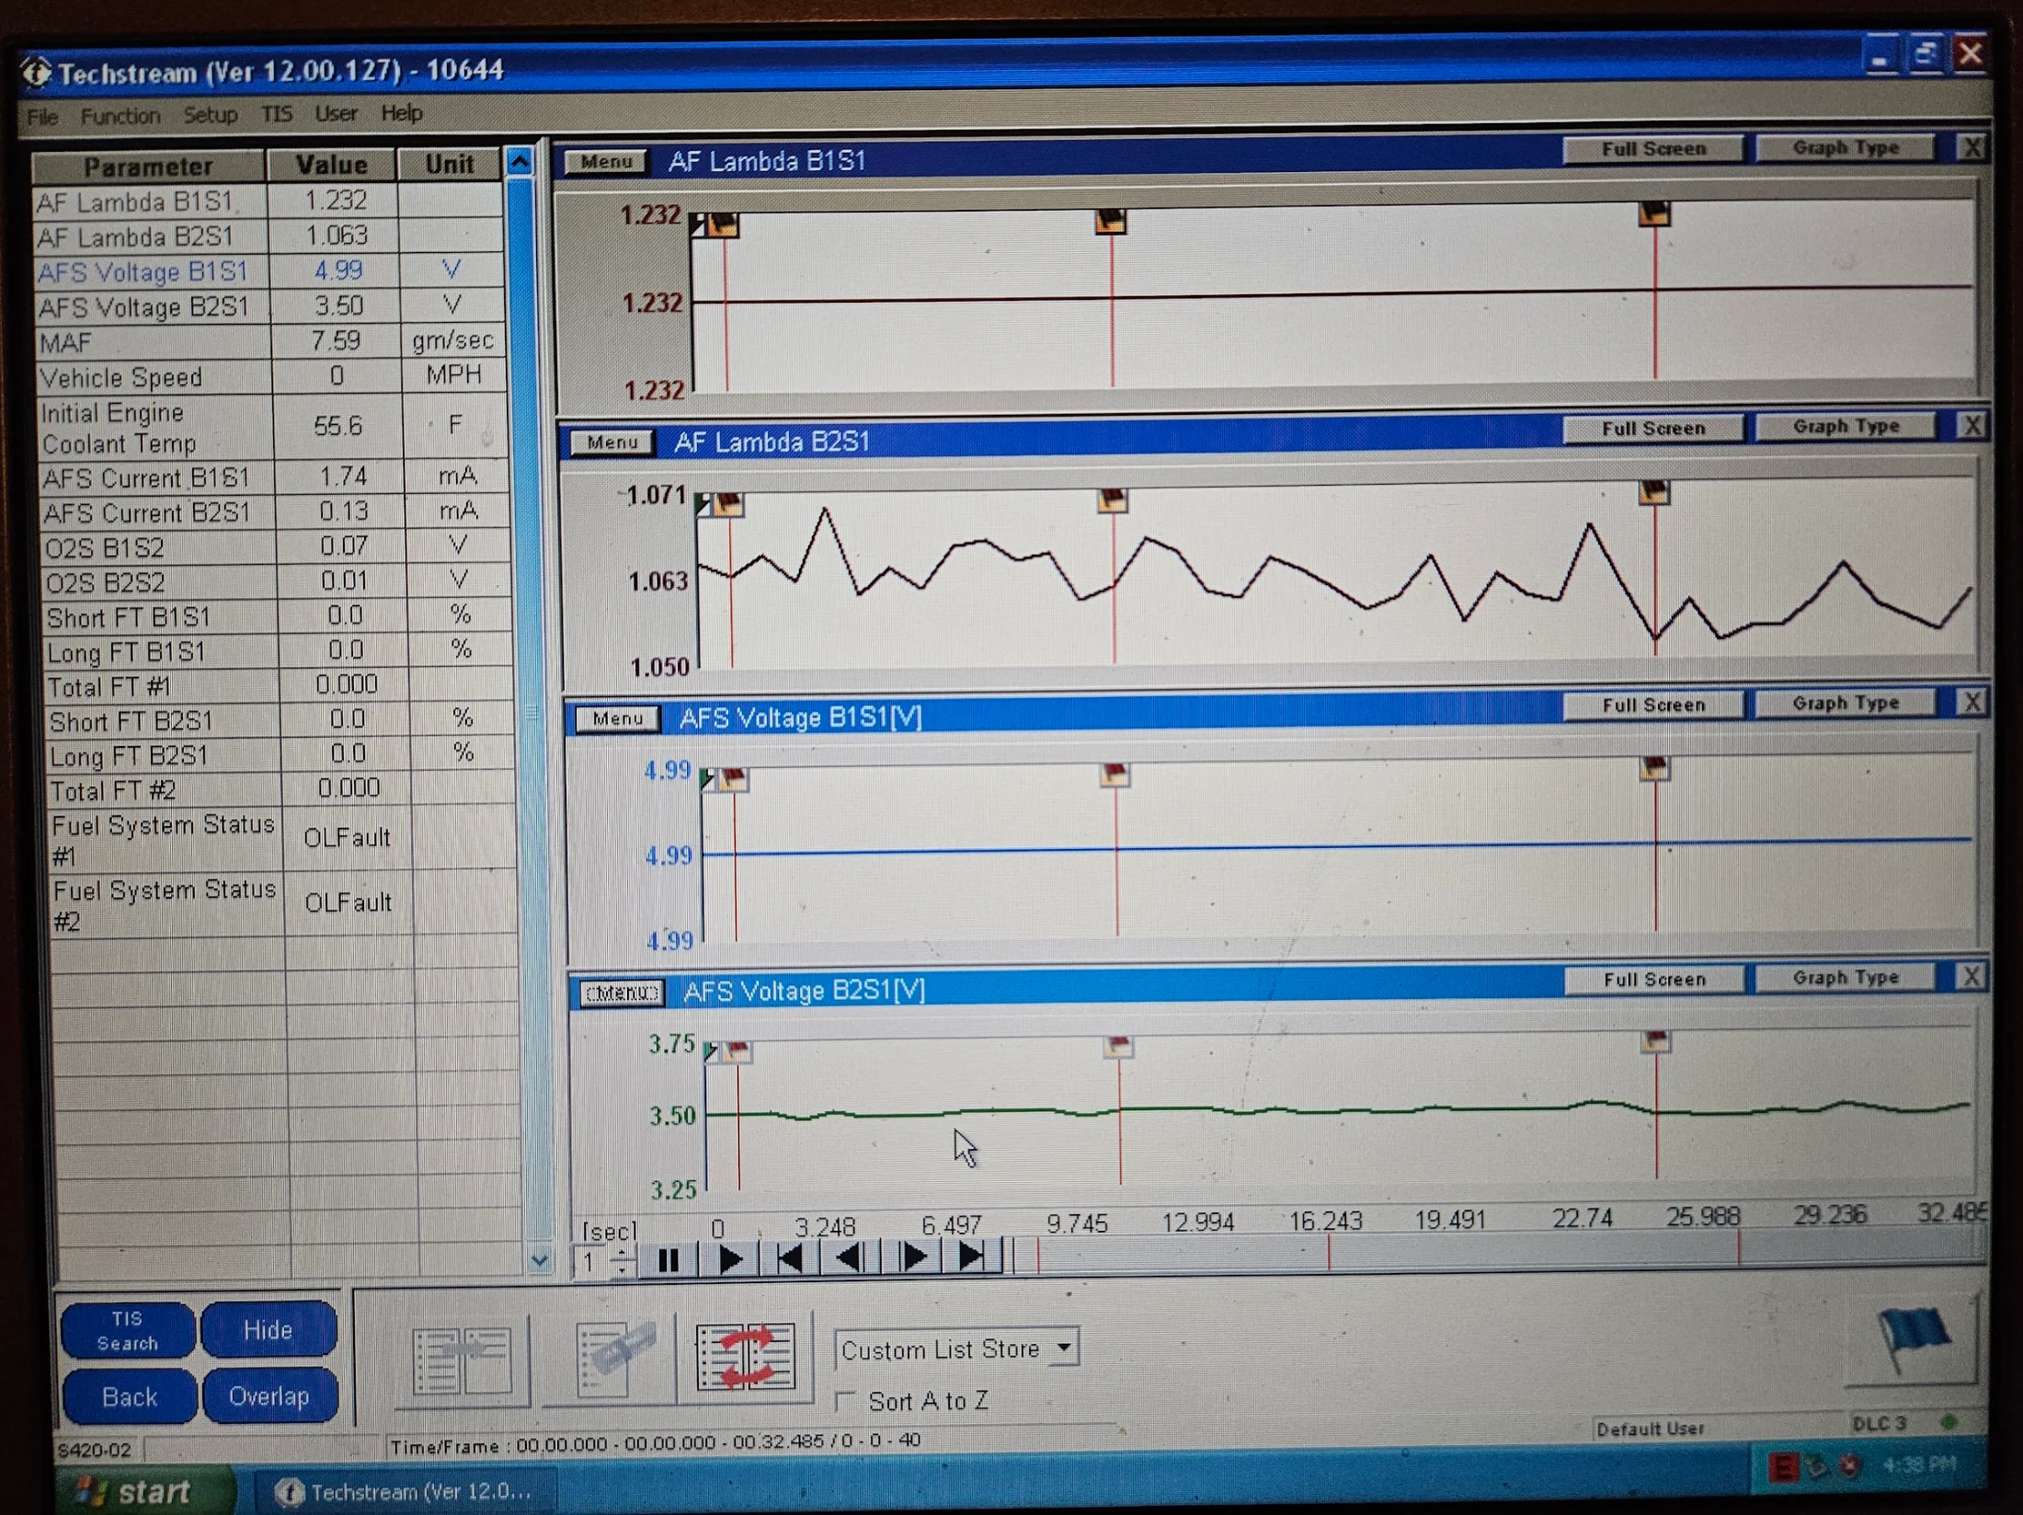Click the TIS Search button
Image resolution: width=2023 pixels, height=1515 pixels.
[x=128, y=1331]
